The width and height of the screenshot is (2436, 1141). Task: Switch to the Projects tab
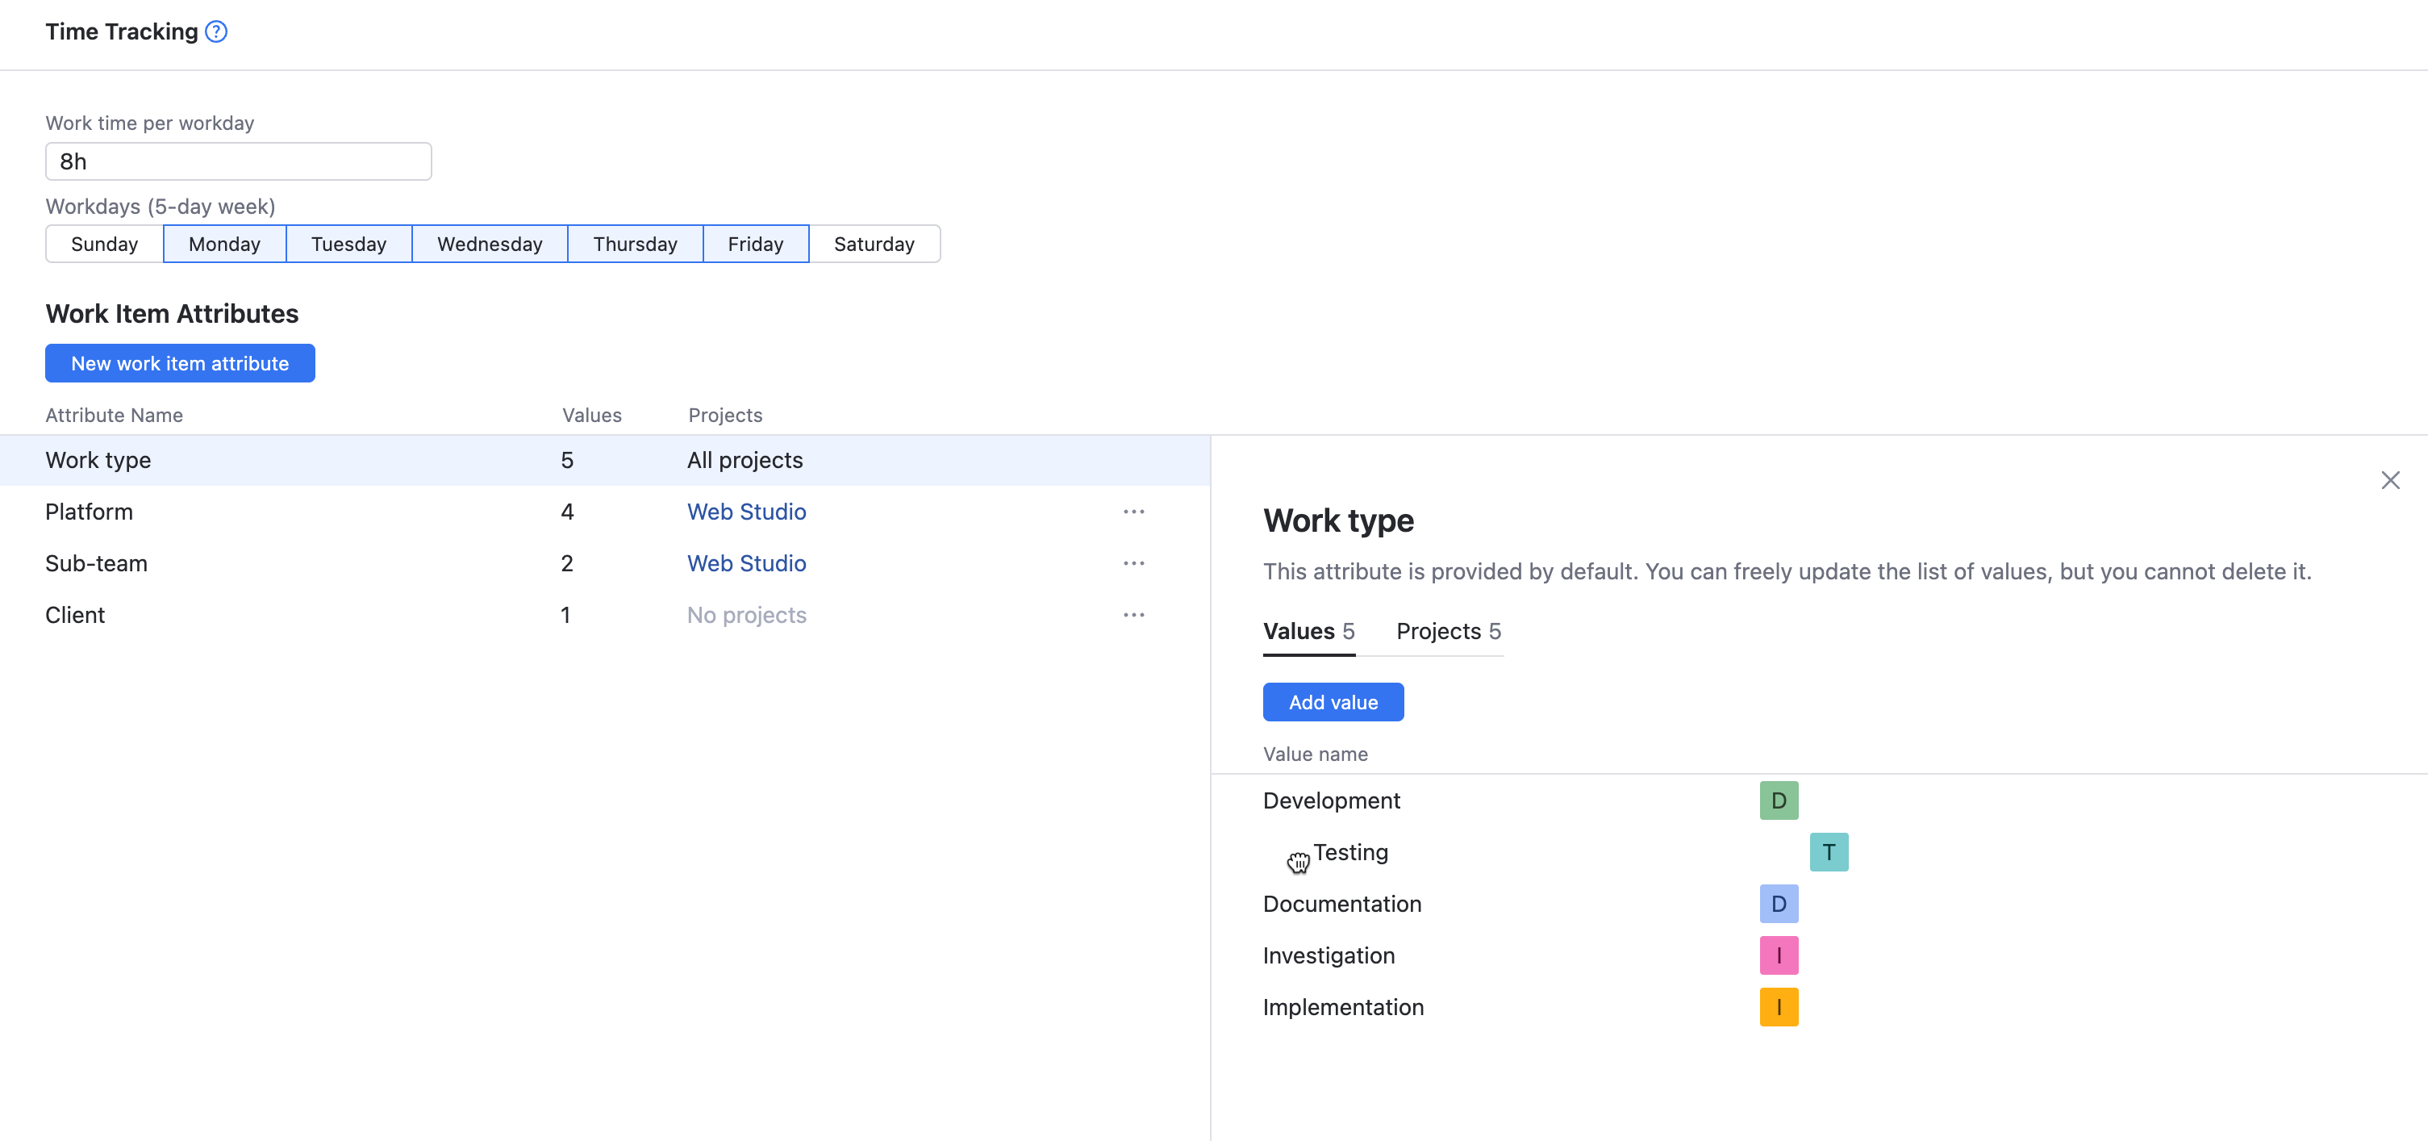(x=1447, y=631)
